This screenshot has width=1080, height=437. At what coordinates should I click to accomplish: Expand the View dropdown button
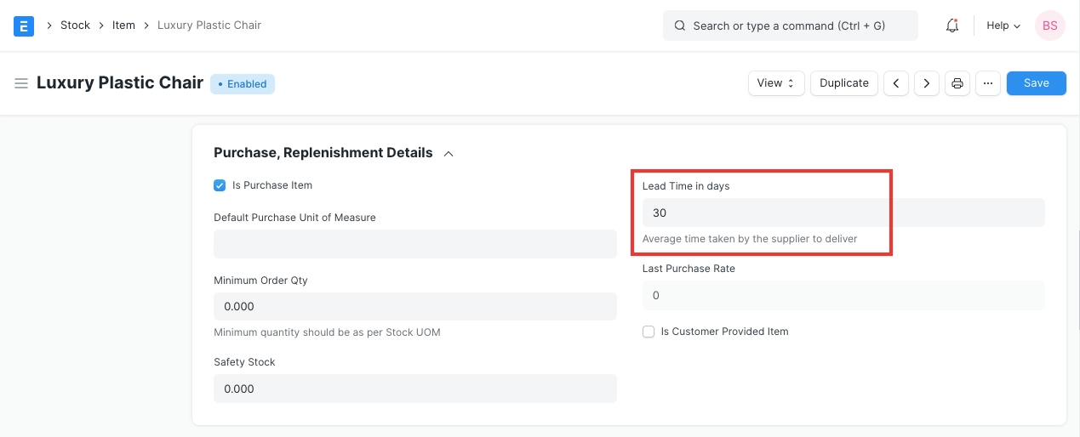(776, 83)
